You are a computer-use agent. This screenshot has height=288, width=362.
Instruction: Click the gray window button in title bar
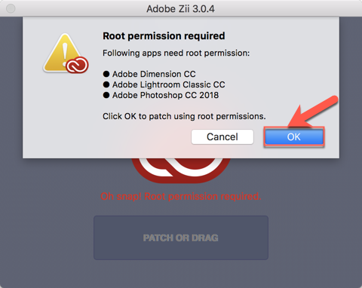click(x=11, y=8)
